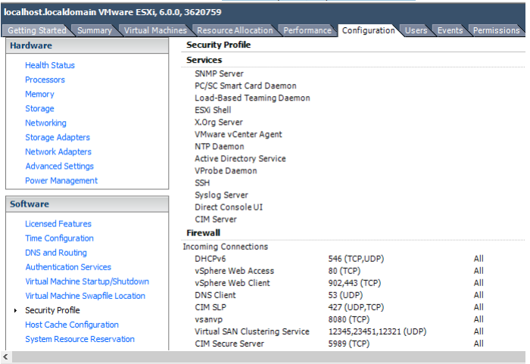Switch to the Summary tab
The width and height of the screenshot is (530, 364).
click(95, 30)
